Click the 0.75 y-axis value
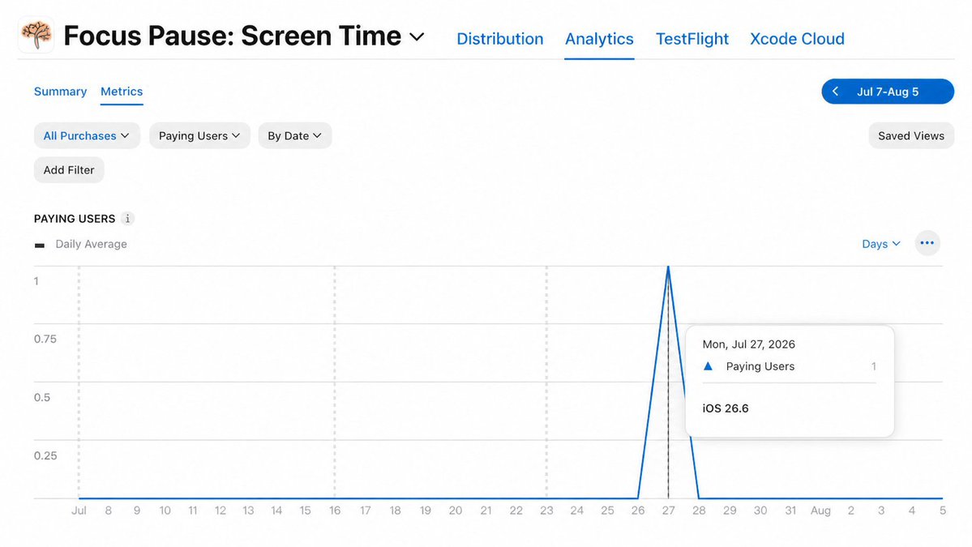The width and height of the screenshot is (972, 547). (x=45, y=339)
